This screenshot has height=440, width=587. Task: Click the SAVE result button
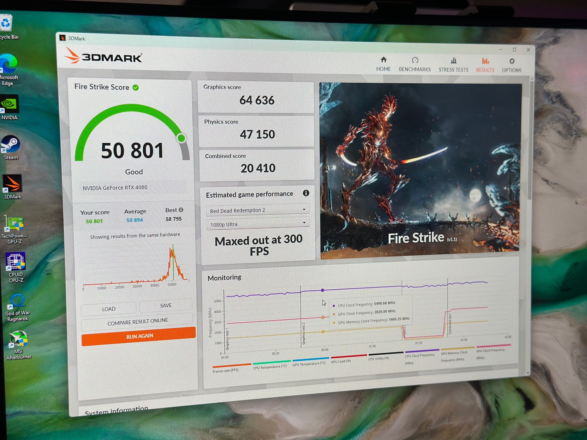coord(166,305)
